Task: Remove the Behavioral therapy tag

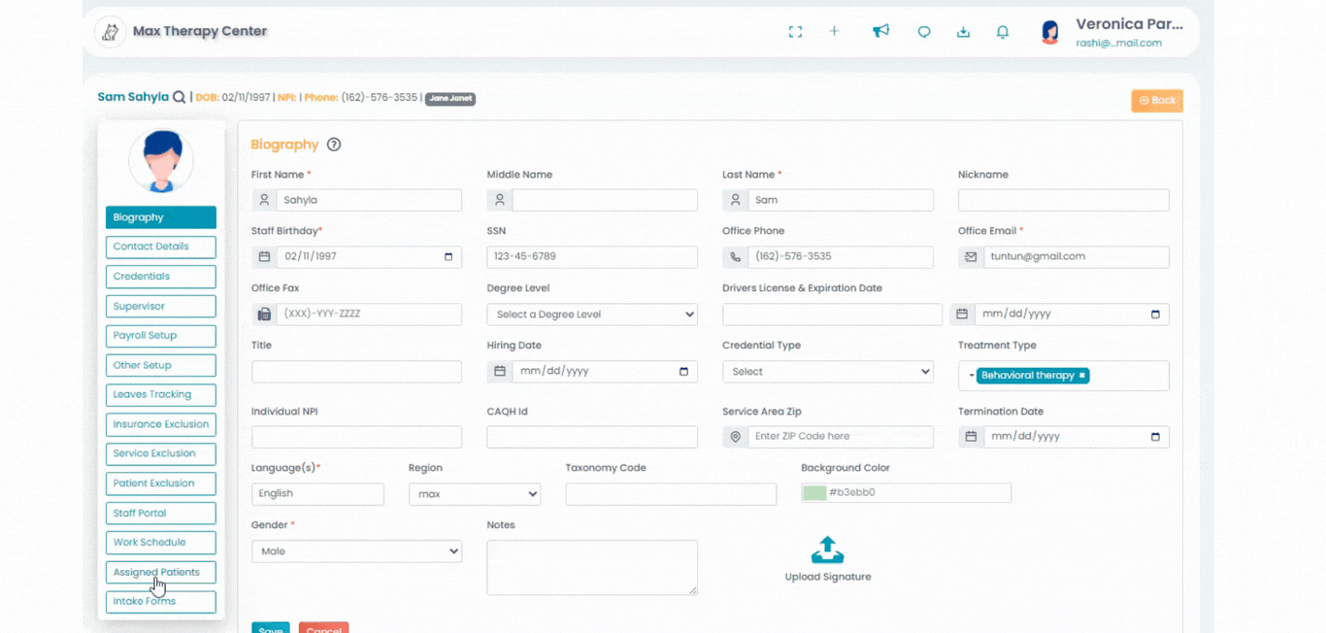Action: (1082, 376)
